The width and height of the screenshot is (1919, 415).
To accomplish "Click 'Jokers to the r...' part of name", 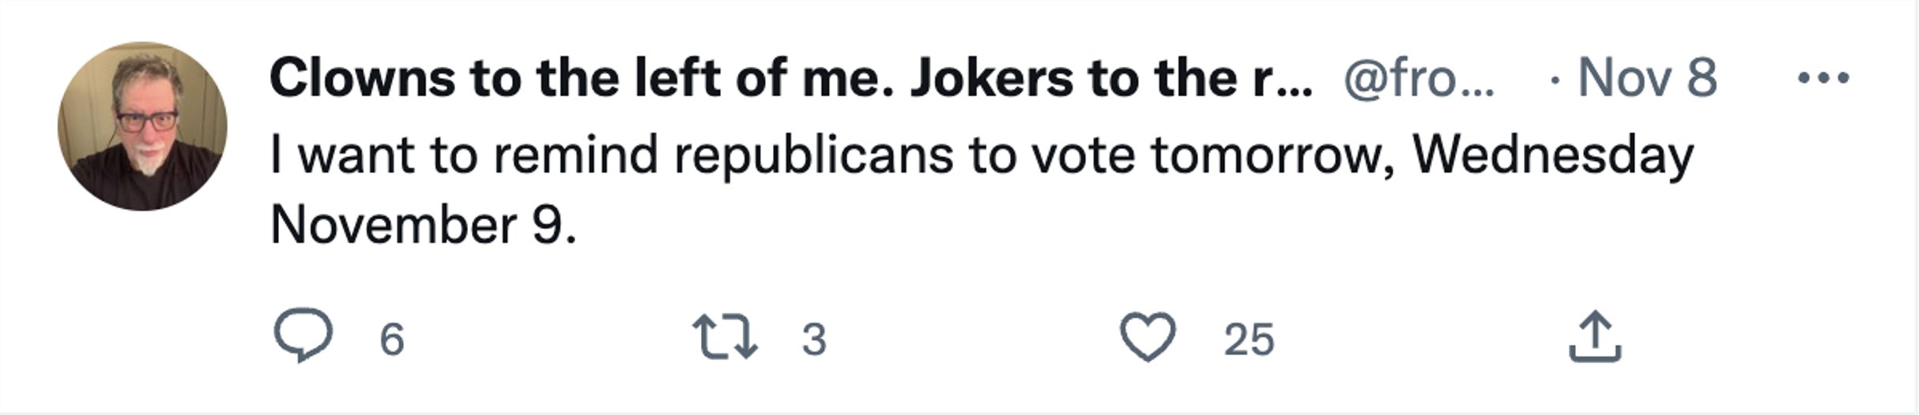I will tap(1107, 78).
